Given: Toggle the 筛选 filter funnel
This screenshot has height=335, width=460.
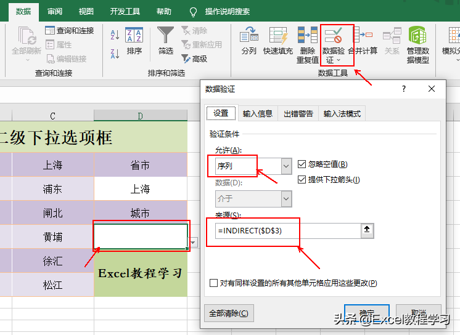Looking at the screenshot, I should coord(165,40).
